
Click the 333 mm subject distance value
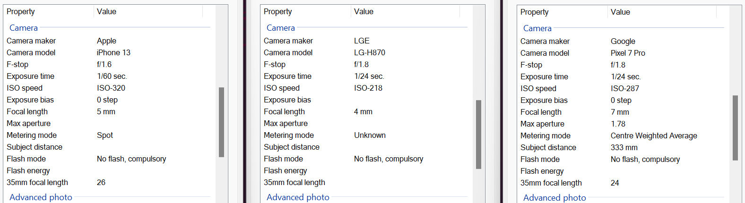tap(624, 147)
